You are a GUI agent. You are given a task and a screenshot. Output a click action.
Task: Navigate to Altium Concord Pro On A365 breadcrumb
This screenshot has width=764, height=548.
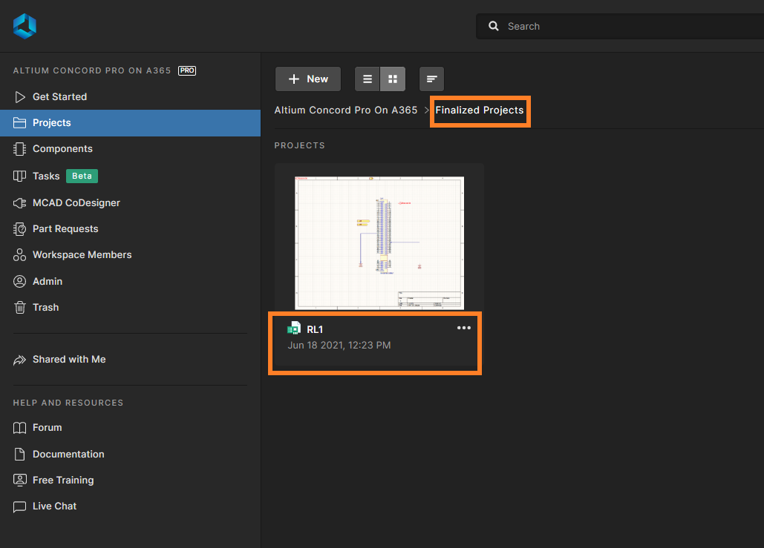coord(346,110)
